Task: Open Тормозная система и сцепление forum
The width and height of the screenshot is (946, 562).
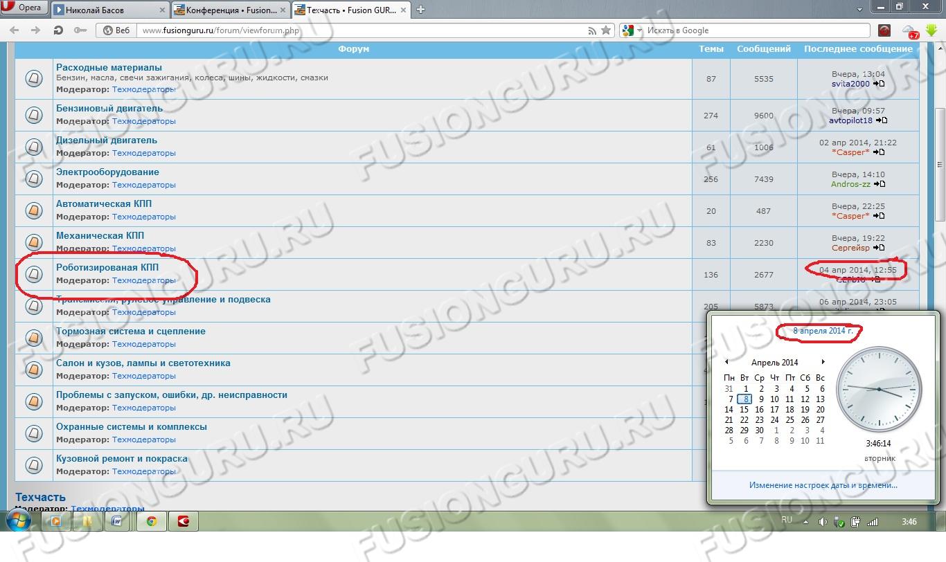Action: [131, 331]
